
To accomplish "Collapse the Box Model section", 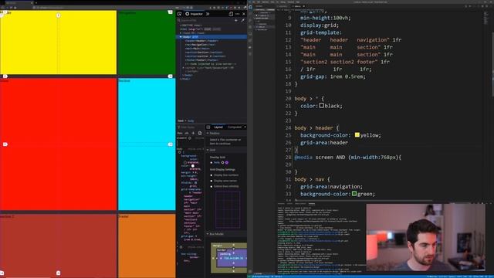I will [208, 234].
